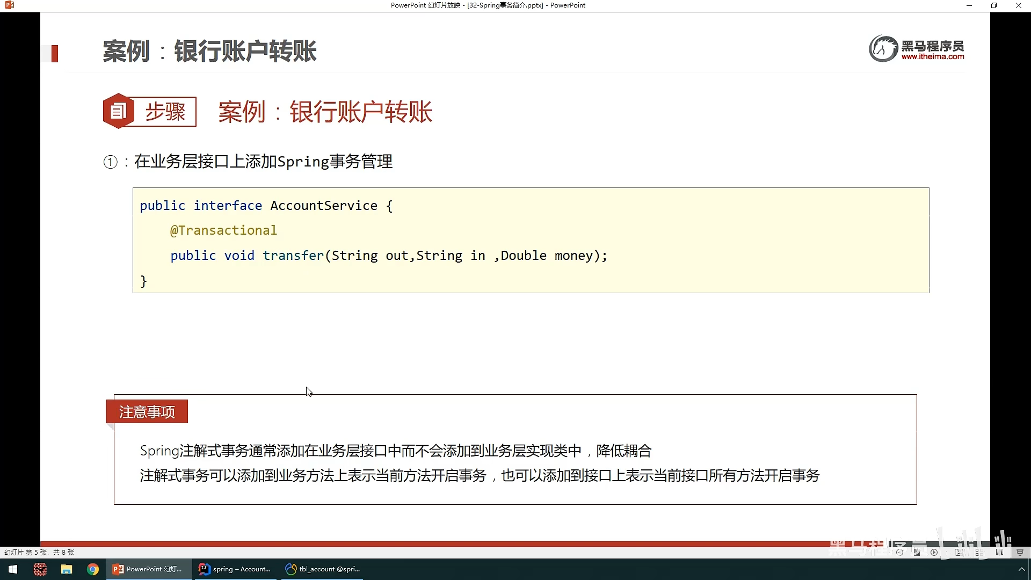Screen dimensions: 1031x580
Task: Select the Slide Show view icon
Action: (1020, 552)
